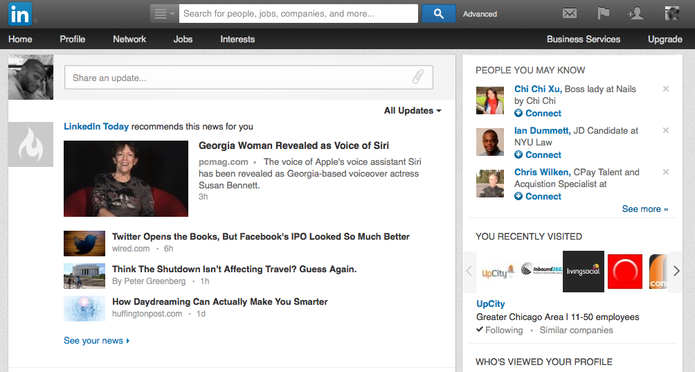
Task: Dismiss Chi Chi Xu suggestion
Action: (666, 89)
